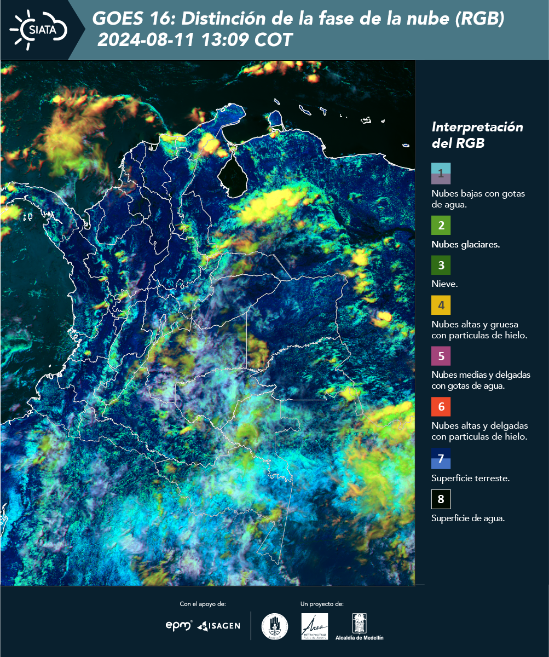Viewport: 549px width, 657px height.
Task: Click the title 'GOES 16: Distinción de la fase de la nube (RGB)'
Action: [298, 19]
